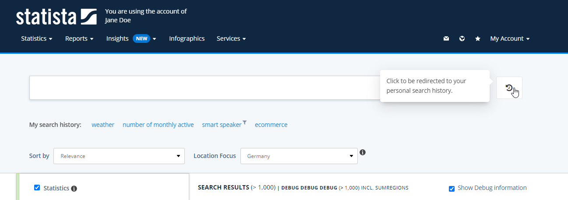568x200 pixels.
Task: Click the Jane Doe account text
Action: [x=118, y=20]
